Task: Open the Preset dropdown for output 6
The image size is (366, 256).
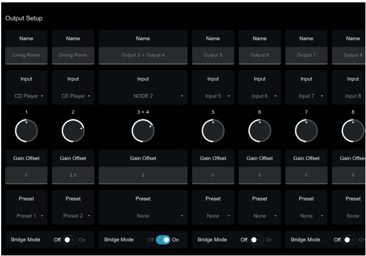Action: (x=259, y=216)
